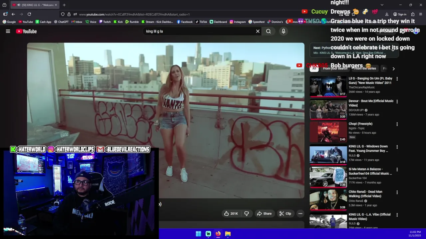
Task: Open the Firefox taskbar icon
Action: pyautogui.click(x=218, y=234)
